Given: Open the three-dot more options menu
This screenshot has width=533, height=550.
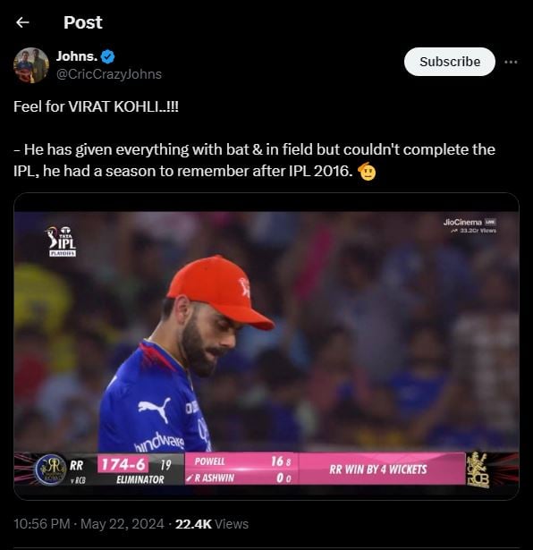Looking at the screenshot, I should [511, 62].
